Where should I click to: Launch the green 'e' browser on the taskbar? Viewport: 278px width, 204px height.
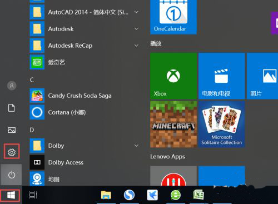tap(176, 195)
